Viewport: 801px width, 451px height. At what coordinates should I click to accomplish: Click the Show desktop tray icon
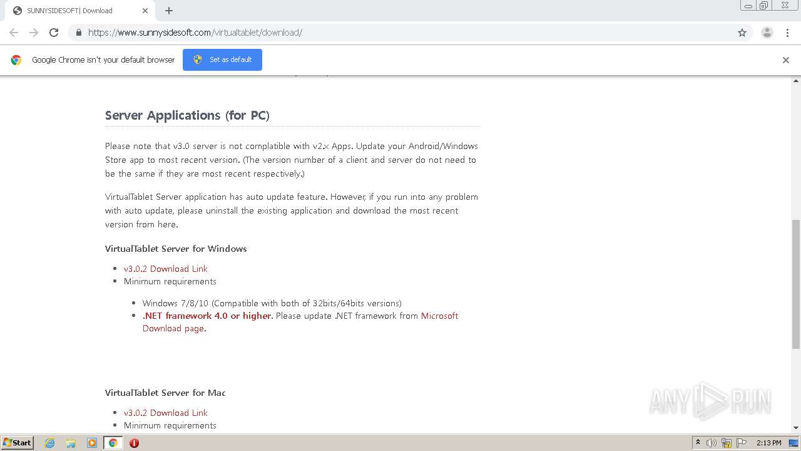point(793,443)
